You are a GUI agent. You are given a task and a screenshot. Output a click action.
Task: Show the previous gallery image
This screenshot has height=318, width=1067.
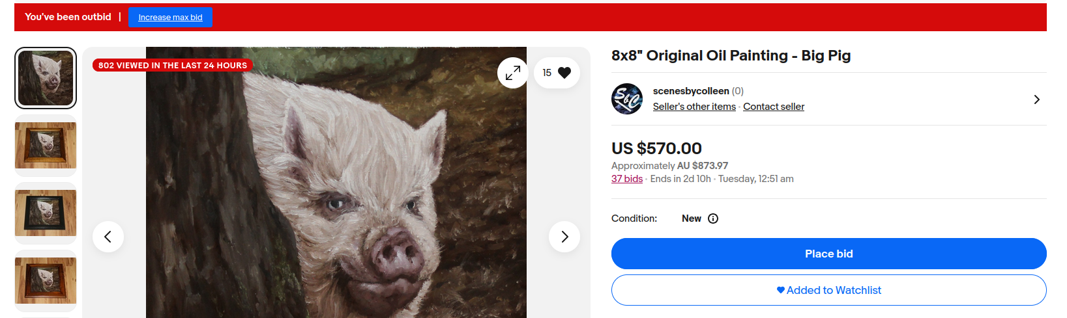point(108,237)
